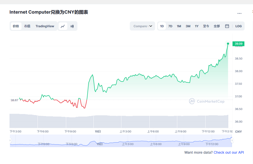Open the calendar date range picker
This screenshot has height=164, width=253.
pyautogui.click(x=227, y=26)
